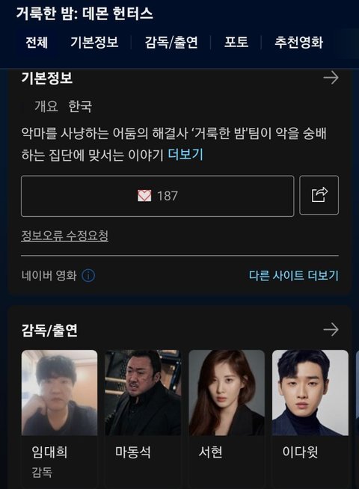The width and height of the screenshot is (359, 489).
Task: Open 기본정보 section with arrow icon
Action: click(x=331, y=78)
